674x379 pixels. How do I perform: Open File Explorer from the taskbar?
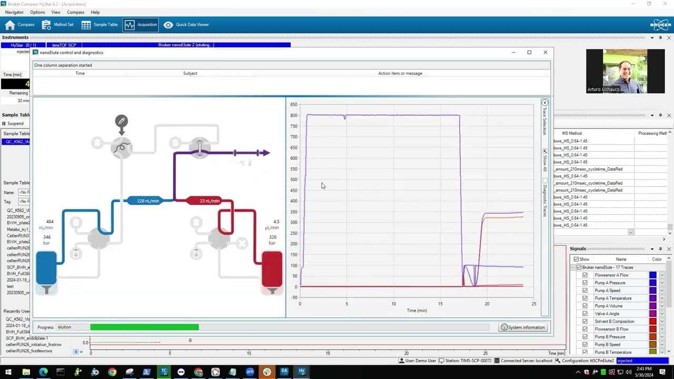[26, 372]
